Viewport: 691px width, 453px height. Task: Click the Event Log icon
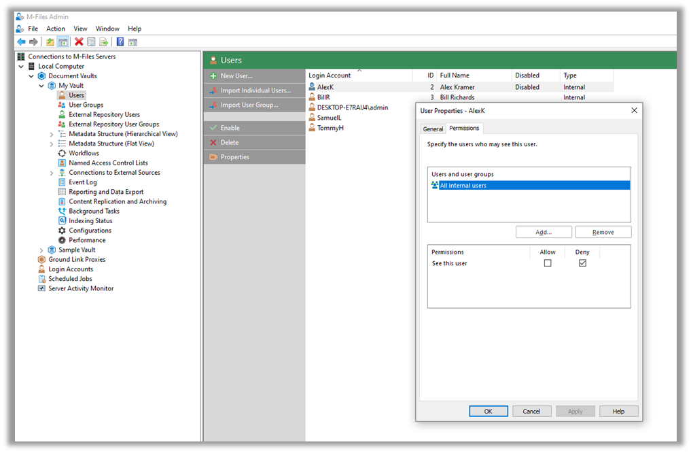(62, 182)
